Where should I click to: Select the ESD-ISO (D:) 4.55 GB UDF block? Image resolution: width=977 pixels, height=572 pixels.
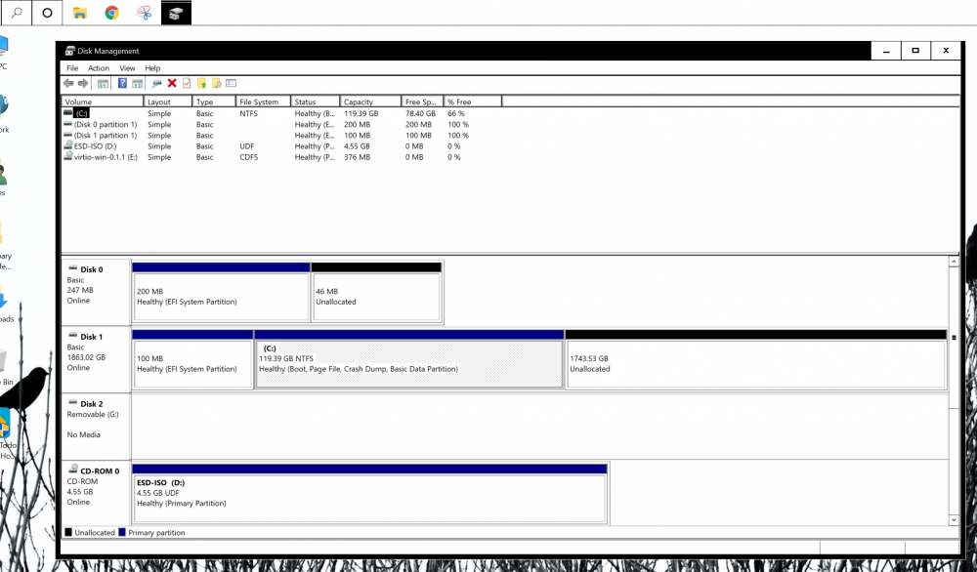pyautogui.click(x=369, y=494)
